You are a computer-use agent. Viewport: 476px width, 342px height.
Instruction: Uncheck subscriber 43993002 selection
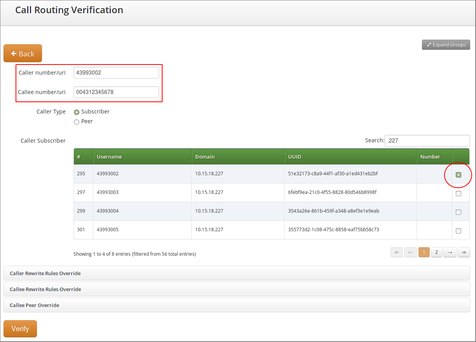[x=458, y=175]
